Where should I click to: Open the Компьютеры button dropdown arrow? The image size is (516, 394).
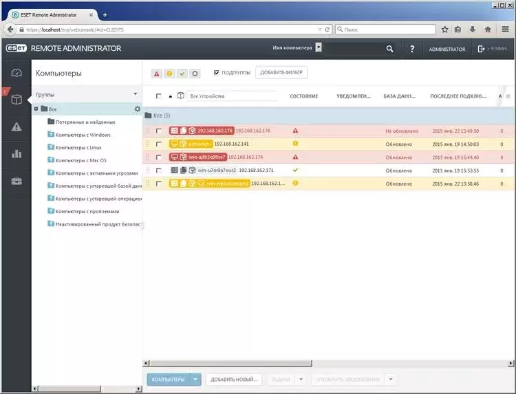coord(195,379)
